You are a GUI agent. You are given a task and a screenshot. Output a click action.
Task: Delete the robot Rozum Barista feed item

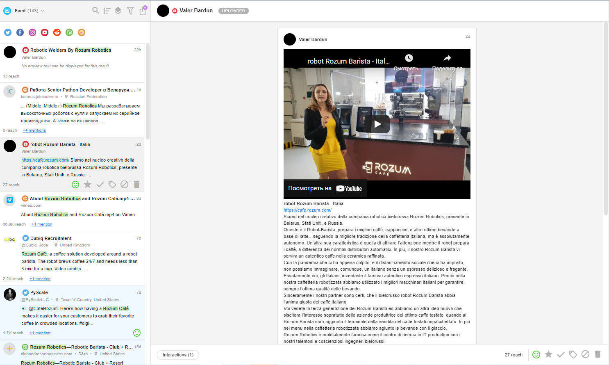tap(137, 185)
